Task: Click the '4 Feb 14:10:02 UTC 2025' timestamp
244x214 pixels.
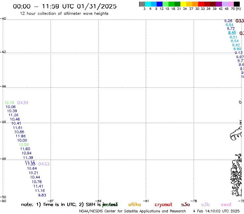Action: pyautogui.click(x=216, y=211)
